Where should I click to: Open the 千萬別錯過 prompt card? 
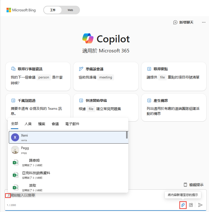pos(38,105)
